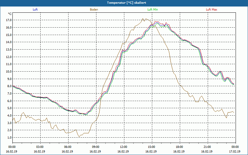Image resolution: width=248 pixels, height=155 pixels.
Task: Click the '12,0' y-axis value
Action: (x=9, y=57)
